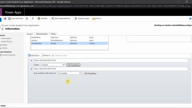Image resolution: width=192 pixels, height=108 pixels.
Task: Minimize the Chrome window
Action: coord(179,2)
